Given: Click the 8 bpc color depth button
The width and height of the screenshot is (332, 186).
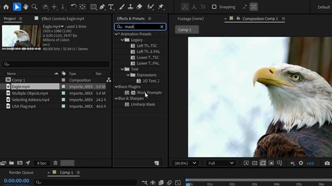Looking at the screenshot, I should [41, 163].
